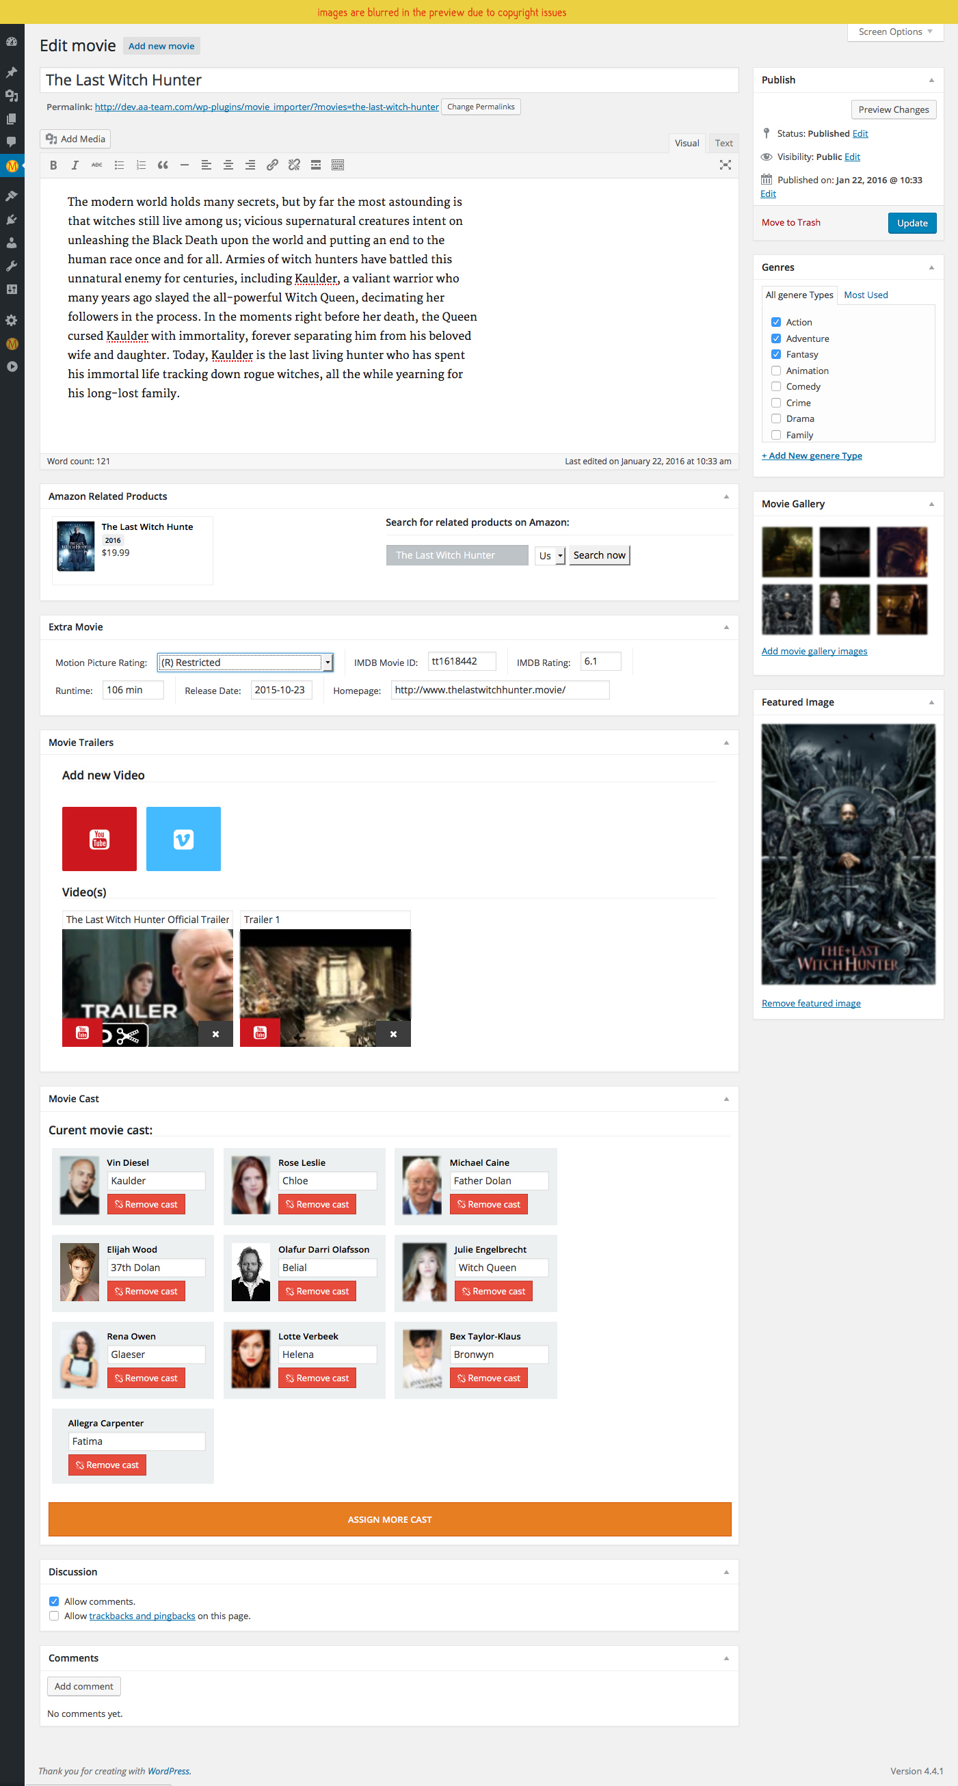Open the Trailer 1 video thumbnail
Viewport: 958px width, 1786px height.
click(325, 987)
